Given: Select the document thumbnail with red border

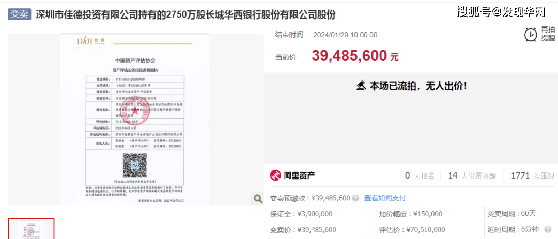Looking at the screenshot, I should click(31, 229).
